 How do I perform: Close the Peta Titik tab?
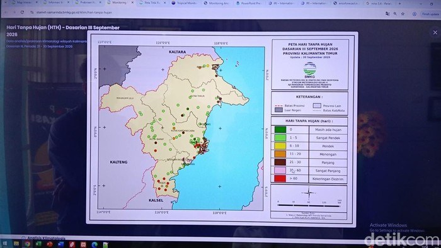165,3
